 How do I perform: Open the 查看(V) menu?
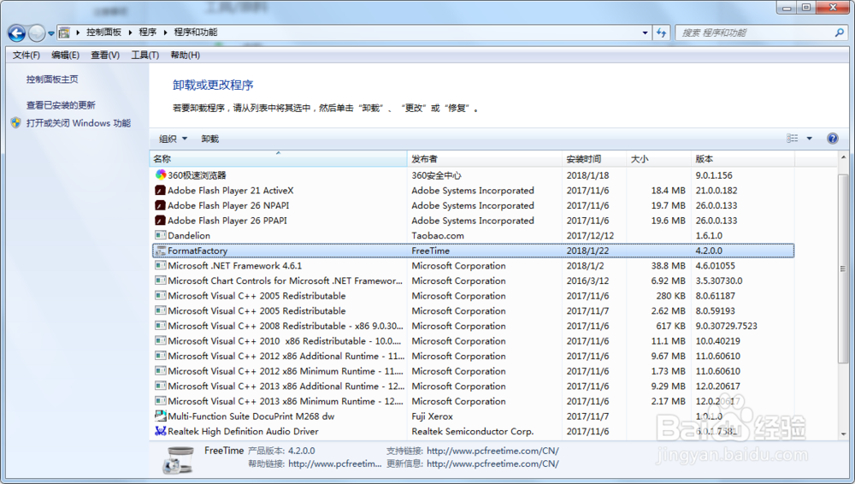(x=104, y=55)
